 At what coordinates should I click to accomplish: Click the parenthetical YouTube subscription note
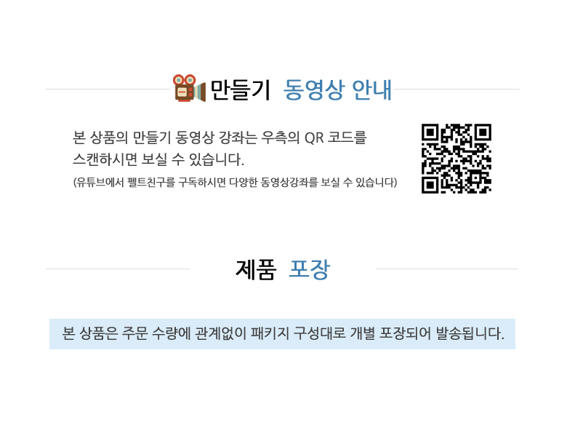[235, 182]
